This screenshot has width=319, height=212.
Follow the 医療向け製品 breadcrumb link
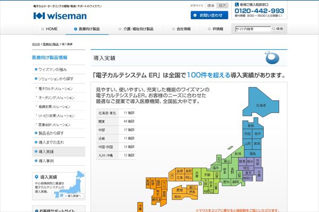tap(51, 44)
